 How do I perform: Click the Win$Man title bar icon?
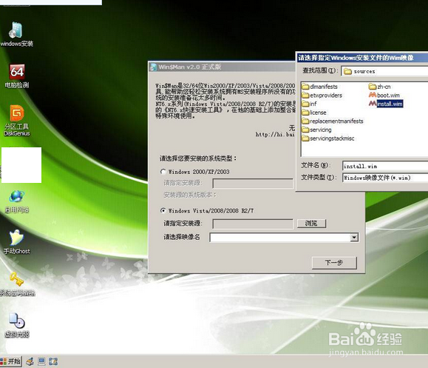pyautogui.click(x=154, y=67)
